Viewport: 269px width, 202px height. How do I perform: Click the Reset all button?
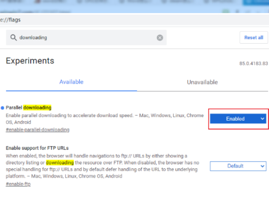pyautogui.click(x=253, y=37)
